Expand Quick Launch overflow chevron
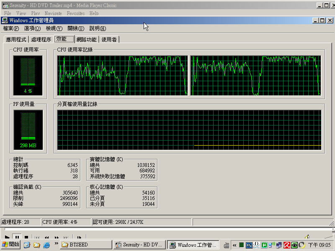The image size is (335, 251). [56, 243]
